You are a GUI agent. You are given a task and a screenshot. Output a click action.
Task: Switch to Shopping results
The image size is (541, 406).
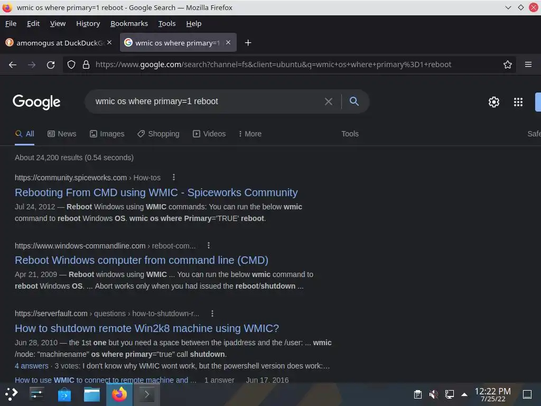pos(158,134)
